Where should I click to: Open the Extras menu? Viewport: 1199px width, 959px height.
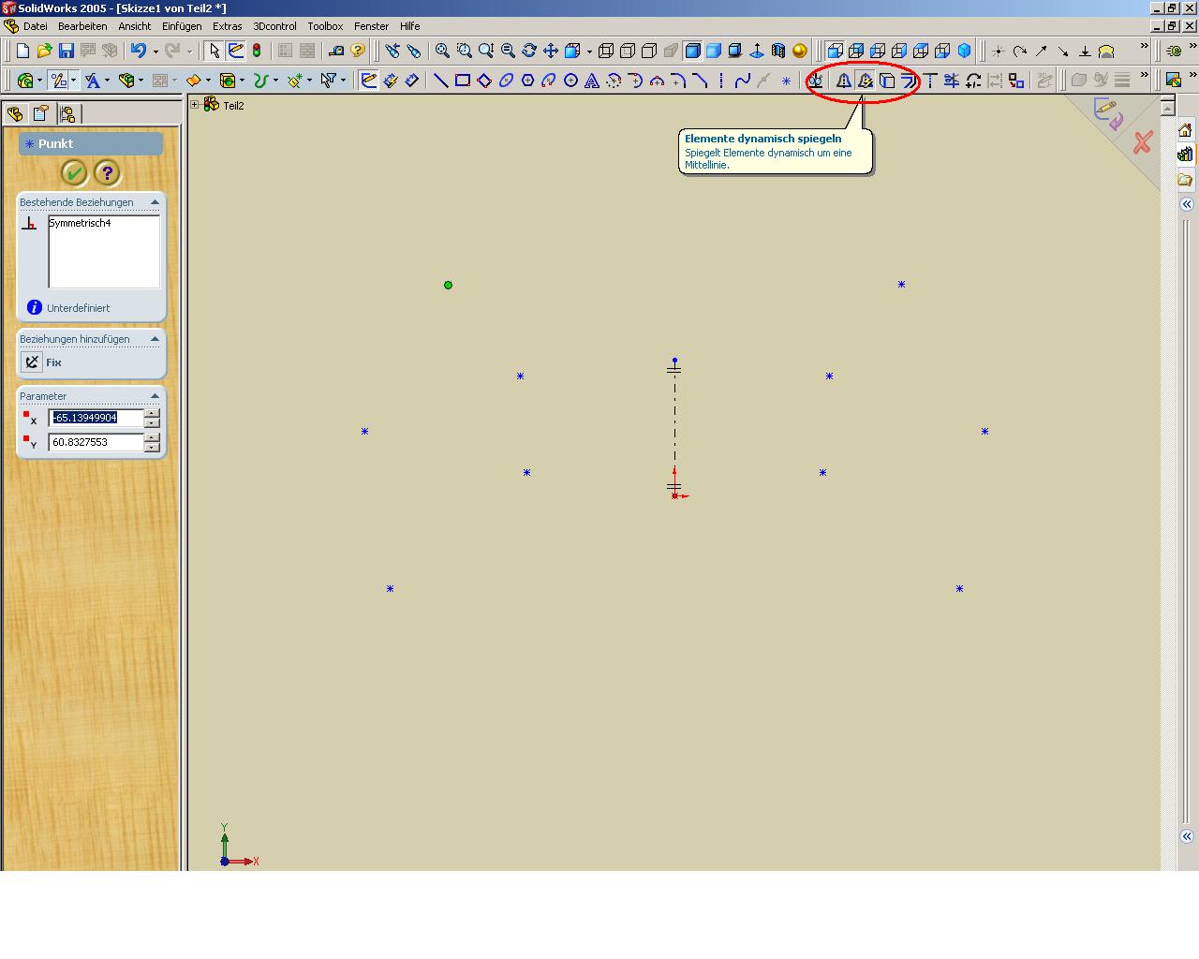tap(227, 26)
